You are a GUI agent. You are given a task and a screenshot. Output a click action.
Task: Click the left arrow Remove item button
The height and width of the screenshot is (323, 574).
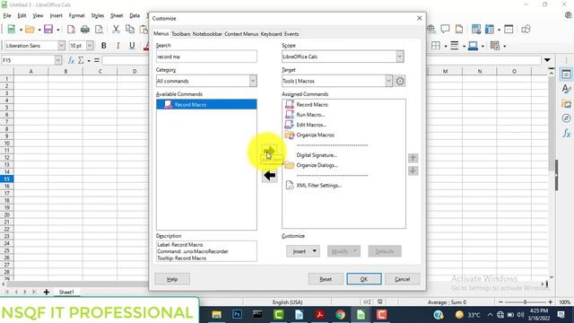269,176
